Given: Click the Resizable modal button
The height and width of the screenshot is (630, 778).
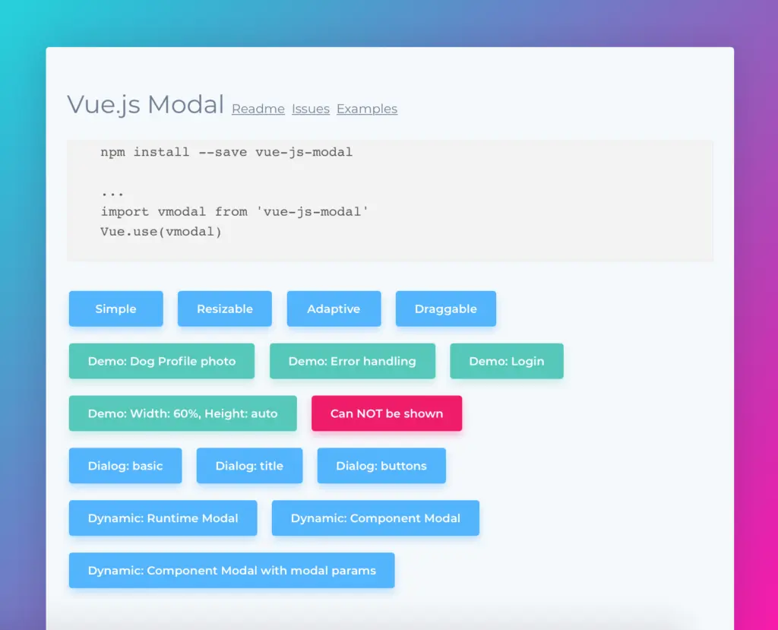Looking at the screenshot, I should click(224, 309).
